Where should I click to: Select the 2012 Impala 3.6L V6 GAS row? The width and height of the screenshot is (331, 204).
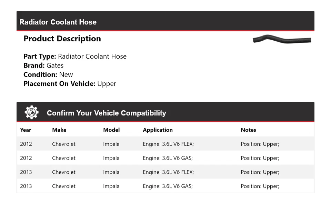(165, 158)
